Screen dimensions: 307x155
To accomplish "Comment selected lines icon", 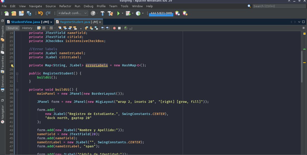I will [126, 28].
